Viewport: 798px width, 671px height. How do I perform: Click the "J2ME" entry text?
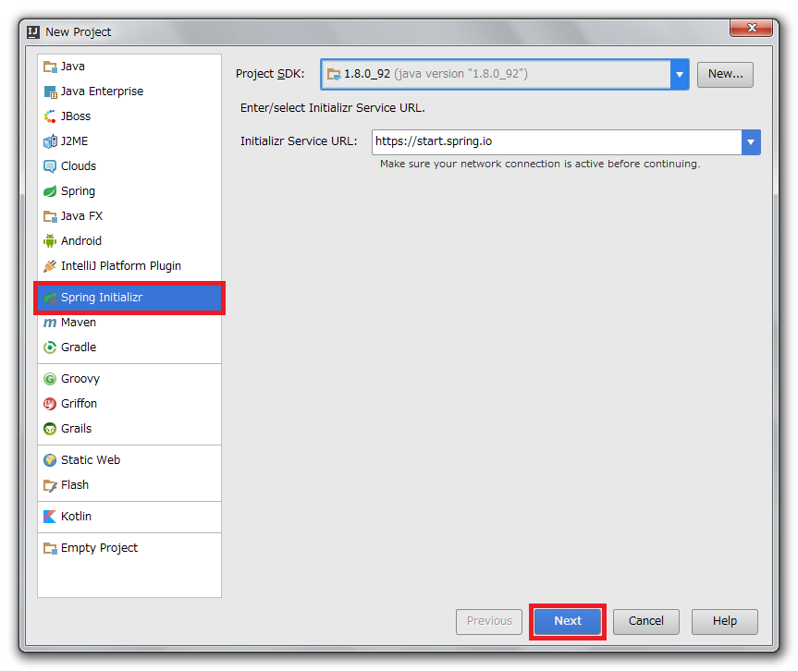pos(74,141)
